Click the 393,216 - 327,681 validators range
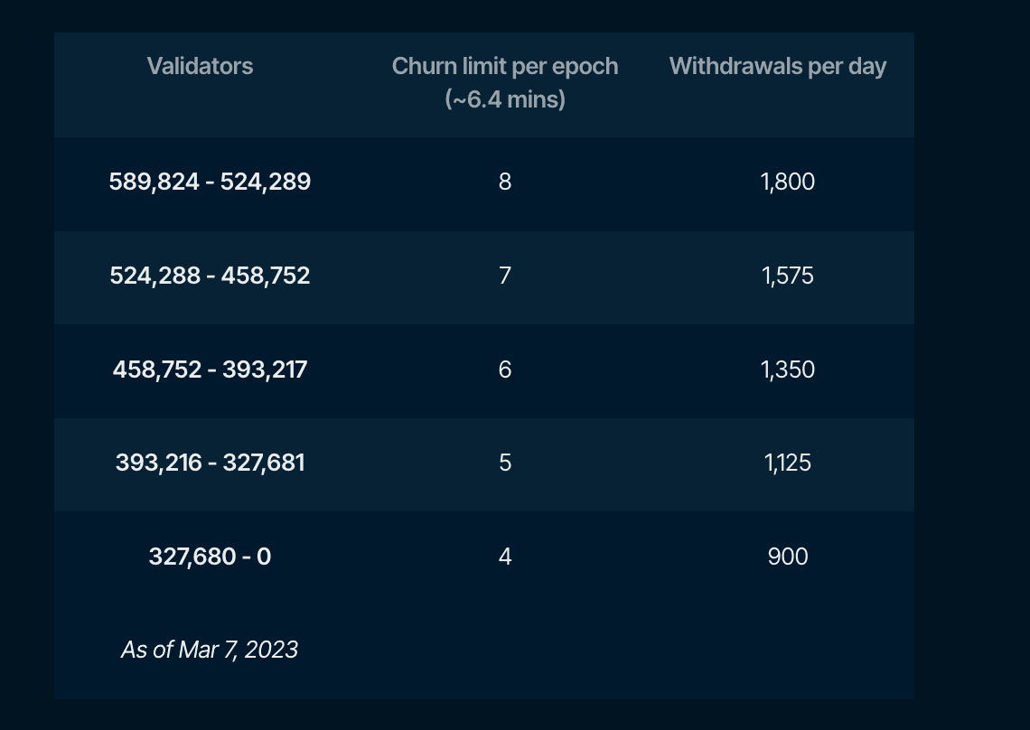 pyautogui.click(x=210, y=463)
